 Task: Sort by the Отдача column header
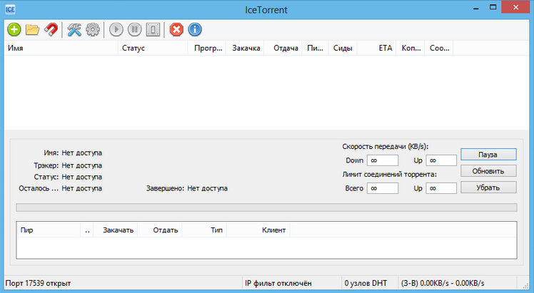(x=283, y=48)
